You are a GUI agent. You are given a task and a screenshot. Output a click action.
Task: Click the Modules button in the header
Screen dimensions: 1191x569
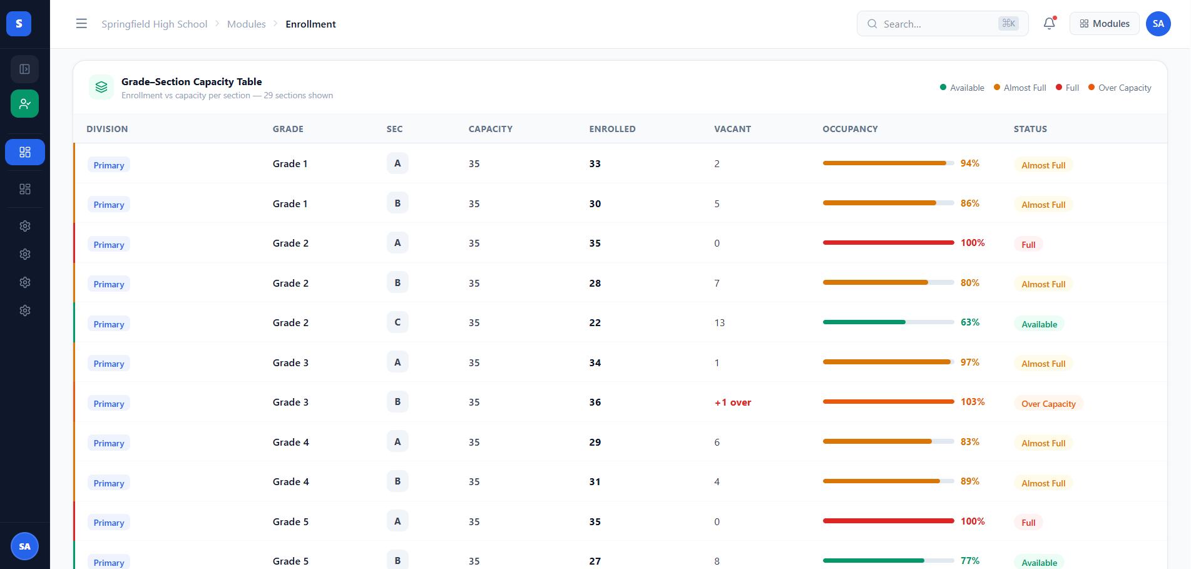point(1105,24)
